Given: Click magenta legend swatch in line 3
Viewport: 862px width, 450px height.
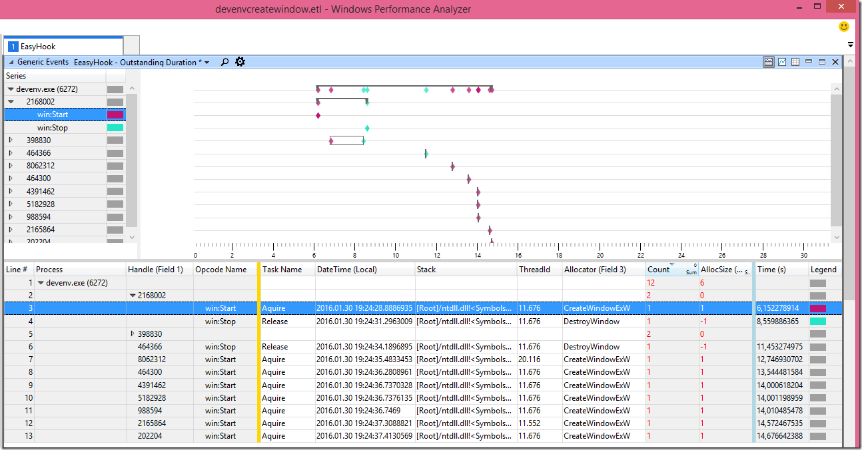Looking at the screenshot, I should pos(818,308).
